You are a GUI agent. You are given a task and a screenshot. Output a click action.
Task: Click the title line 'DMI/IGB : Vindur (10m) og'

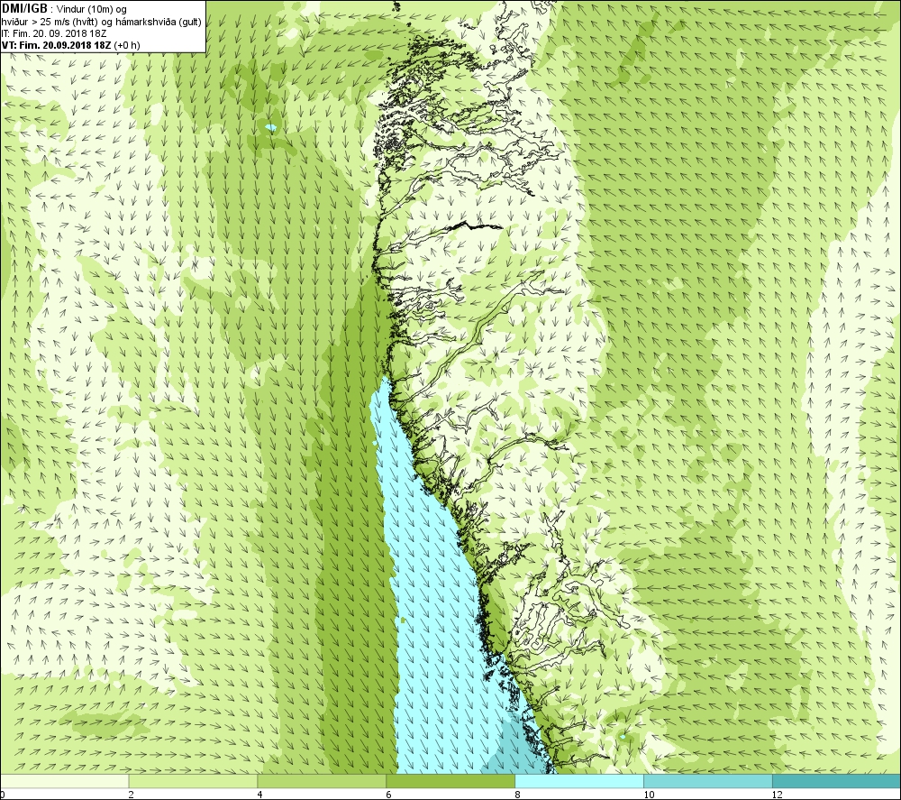pos(64,9)
